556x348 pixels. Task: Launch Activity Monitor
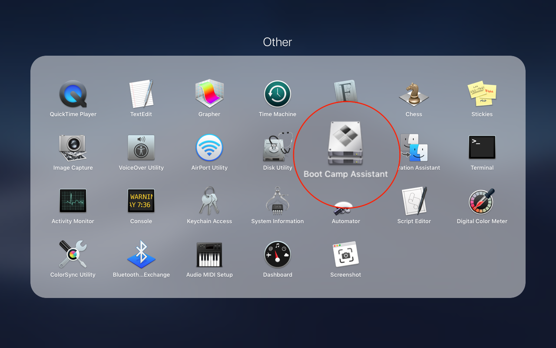73,201
